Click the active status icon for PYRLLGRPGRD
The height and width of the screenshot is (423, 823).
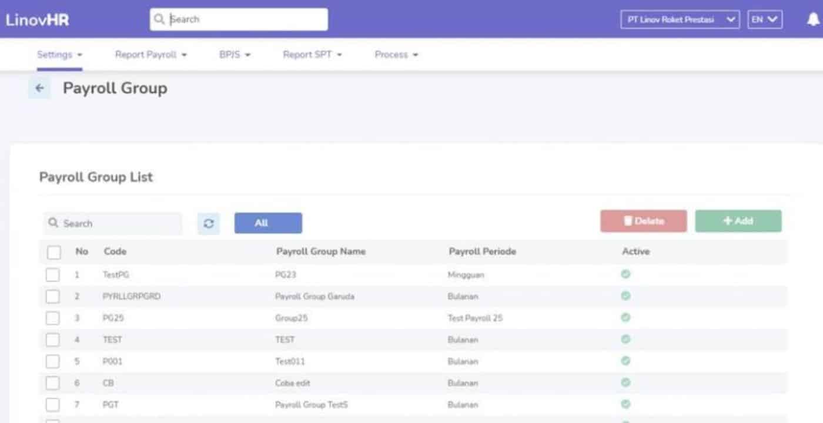coord(625,296)
